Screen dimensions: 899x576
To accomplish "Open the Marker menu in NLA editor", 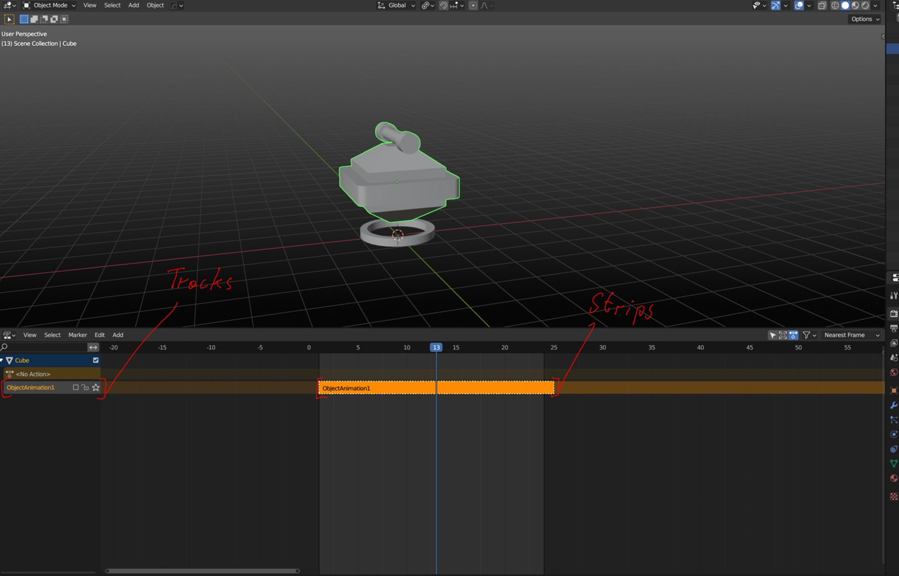I will pyautogui.click(x=78, y=335).
